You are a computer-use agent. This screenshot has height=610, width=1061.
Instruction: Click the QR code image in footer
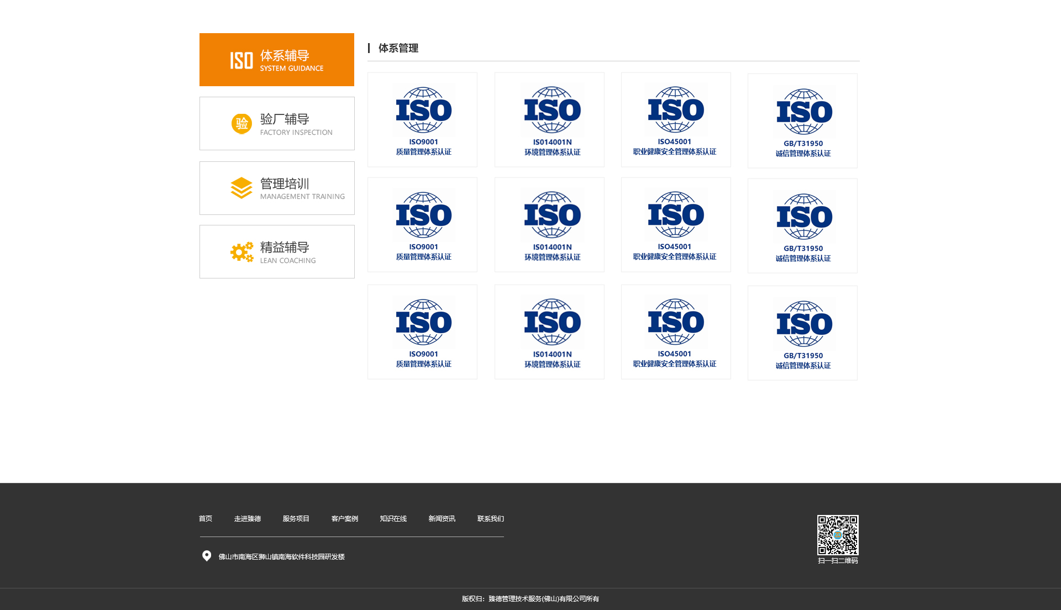[838, 535]
